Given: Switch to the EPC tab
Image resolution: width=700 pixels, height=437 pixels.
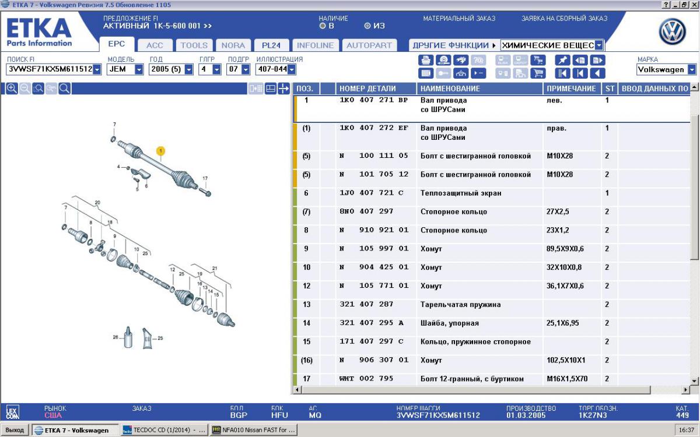Looking at the screenshot, I should click(x=117, y=44).
